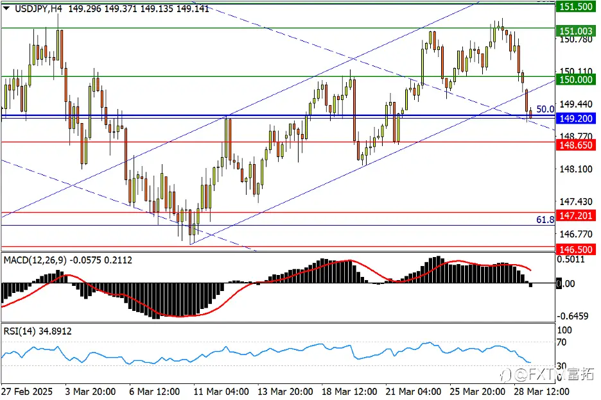Click the 147.430 price scale value
Viewport: 601px width, 400px height.
(x=576, y=201)
